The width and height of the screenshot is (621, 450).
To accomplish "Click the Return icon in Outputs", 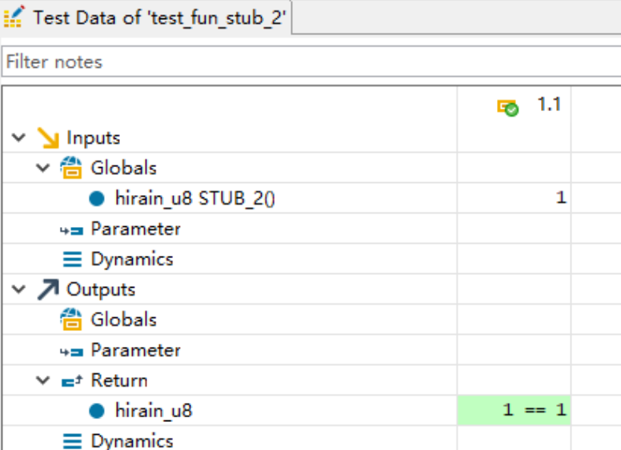I will coord(72,381).
